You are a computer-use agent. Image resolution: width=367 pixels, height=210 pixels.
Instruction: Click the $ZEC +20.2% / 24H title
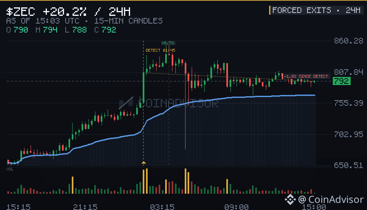(x=69, y=12)
